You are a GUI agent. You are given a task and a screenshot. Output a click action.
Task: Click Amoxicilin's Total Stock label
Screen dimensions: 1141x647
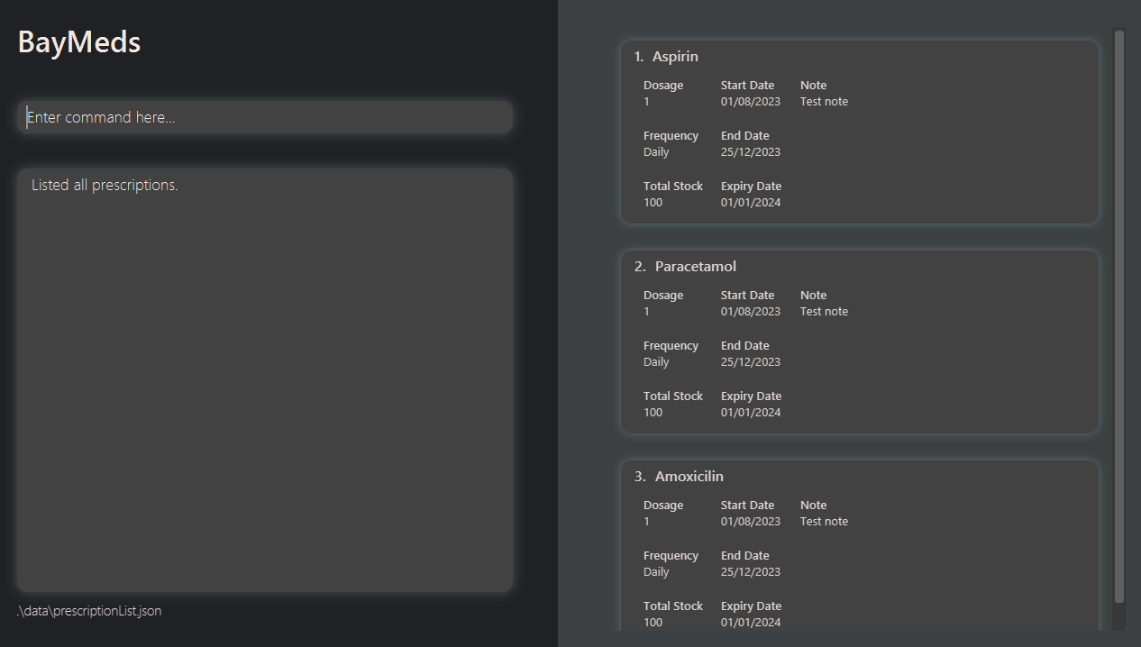coord(673,606)
